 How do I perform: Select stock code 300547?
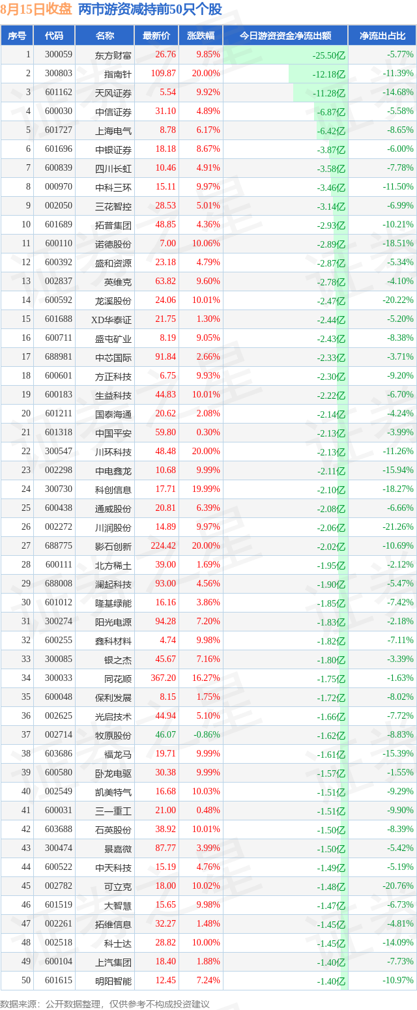tap(59, 452)
